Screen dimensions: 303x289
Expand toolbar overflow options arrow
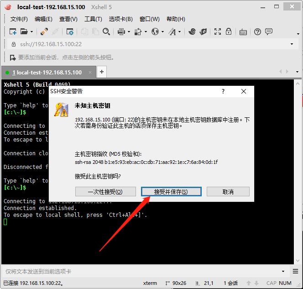[298, 34]
